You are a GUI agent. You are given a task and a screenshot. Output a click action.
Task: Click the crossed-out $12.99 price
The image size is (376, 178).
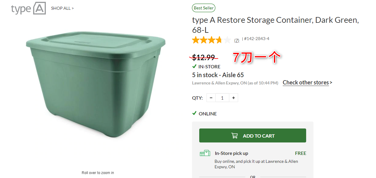(x=203, y=57)
